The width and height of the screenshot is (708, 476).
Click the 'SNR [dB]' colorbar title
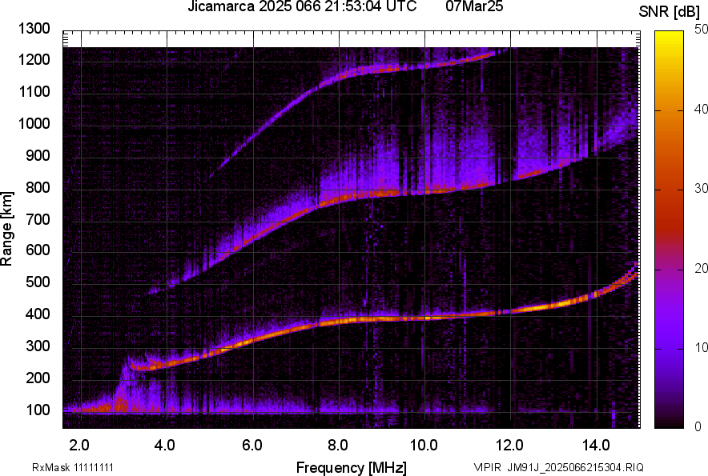[x=670, y=12]
